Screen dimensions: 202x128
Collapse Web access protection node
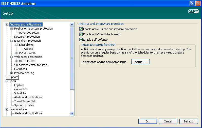tap(11, 57)
